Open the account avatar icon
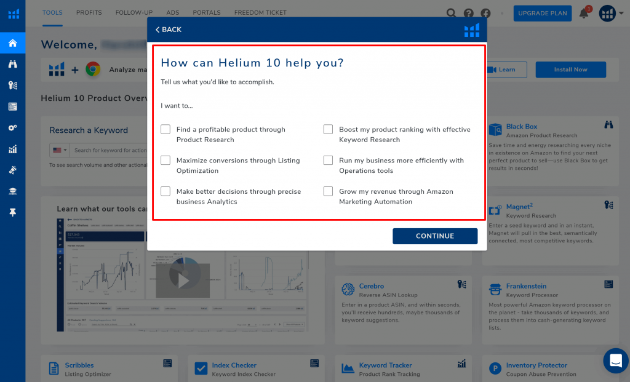 (x=607, y=14)
